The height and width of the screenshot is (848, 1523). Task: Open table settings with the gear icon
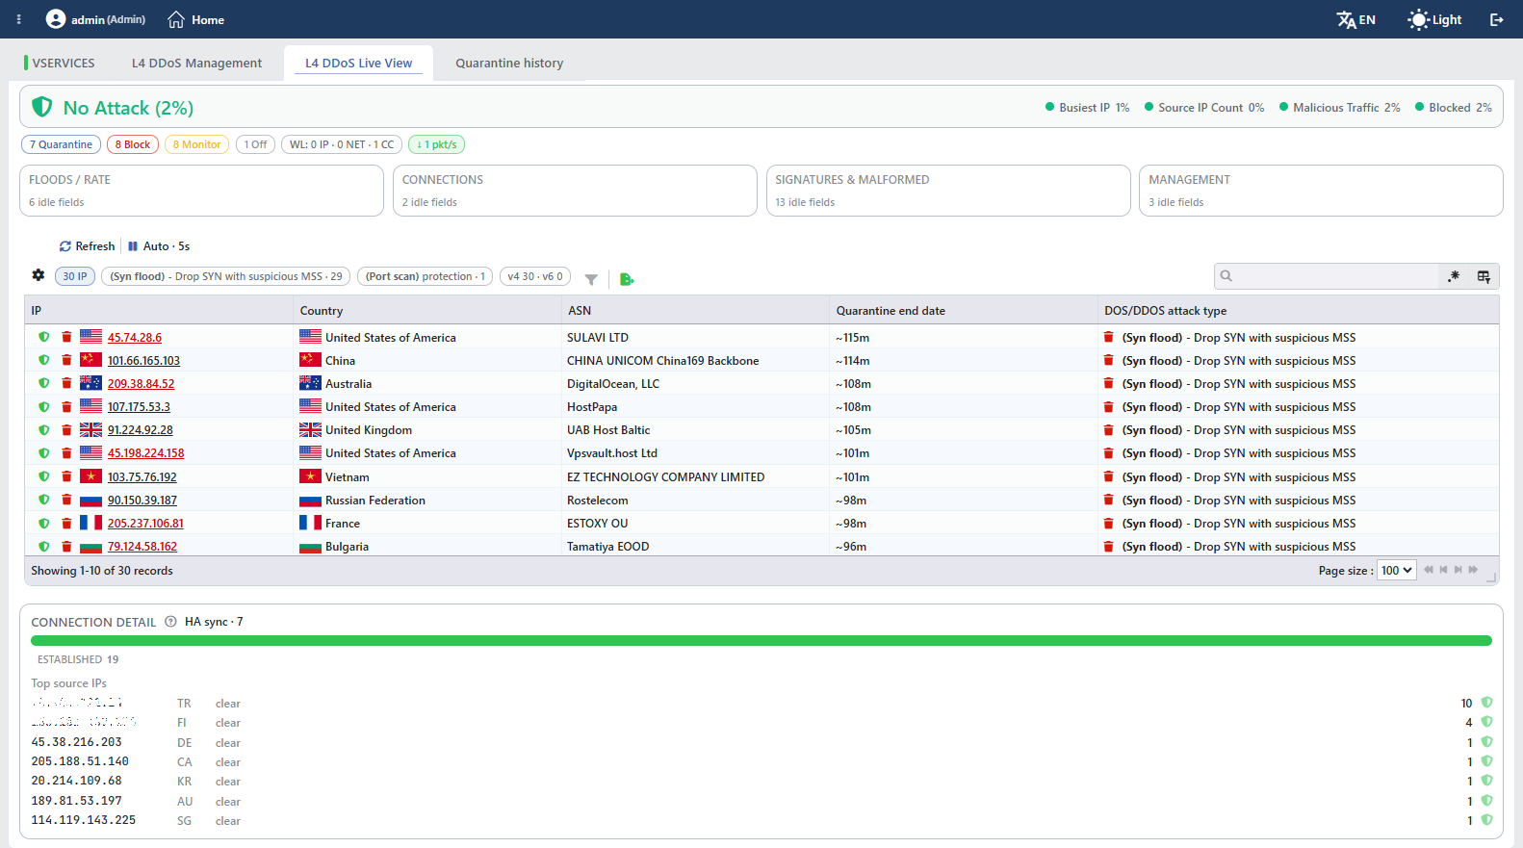point(39,275)
